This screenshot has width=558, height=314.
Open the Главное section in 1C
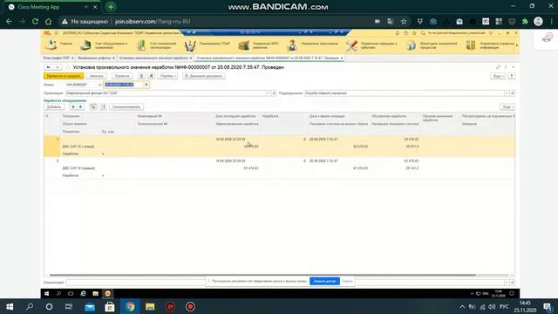click(58, 45)
